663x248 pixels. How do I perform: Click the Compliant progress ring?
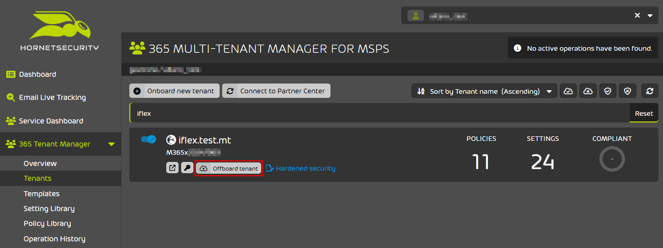pyautogui.click(x=612, y=159)
